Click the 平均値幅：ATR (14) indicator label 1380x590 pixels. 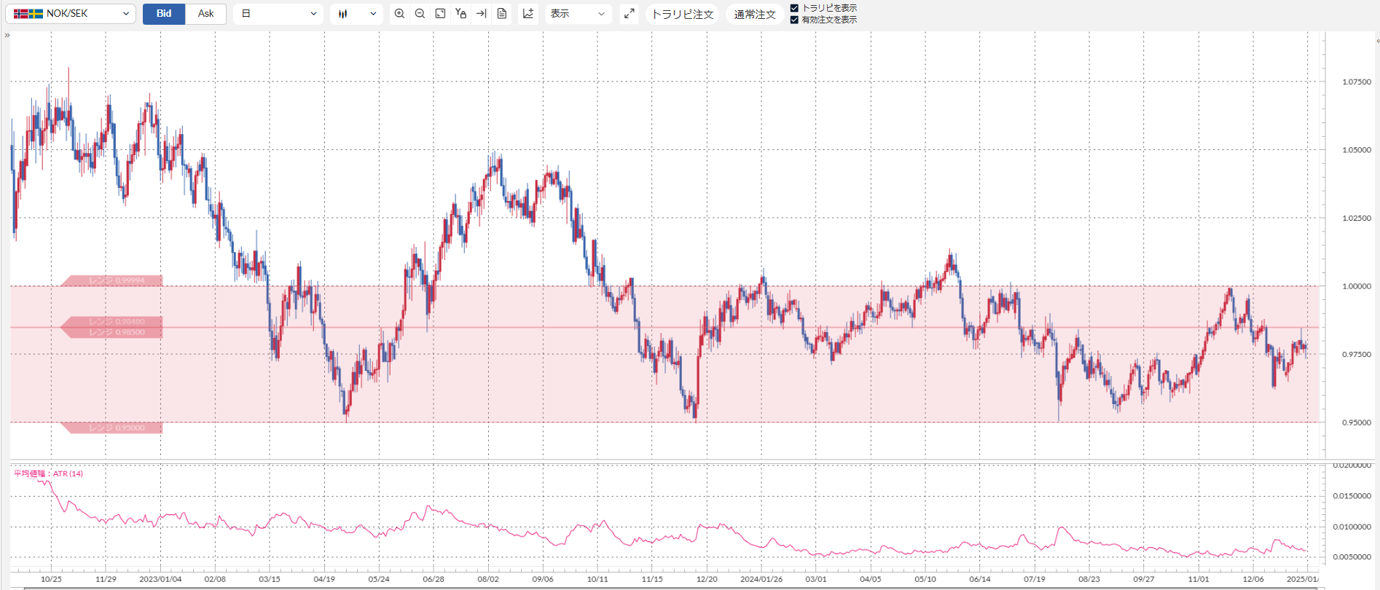[49, 473]
